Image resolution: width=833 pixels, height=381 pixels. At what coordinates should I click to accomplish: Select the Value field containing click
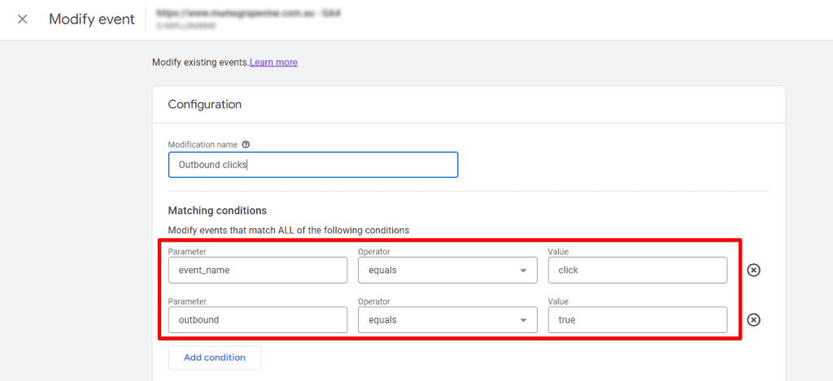coord(637,271)
